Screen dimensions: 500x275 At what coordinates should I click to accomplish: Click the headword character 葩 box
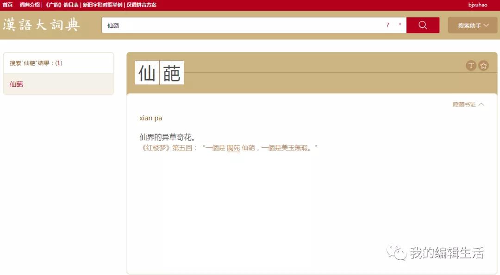coord(172,73)
